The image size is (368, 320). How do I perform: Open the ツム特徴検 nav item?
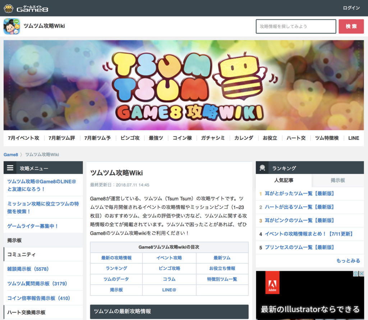[327, 138]
